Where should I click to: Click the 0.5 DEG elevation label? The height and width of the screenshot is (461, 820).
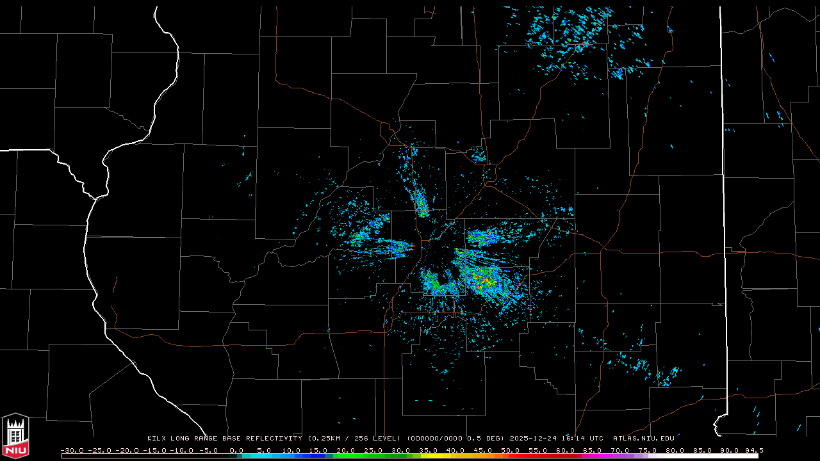coord(487,439)
